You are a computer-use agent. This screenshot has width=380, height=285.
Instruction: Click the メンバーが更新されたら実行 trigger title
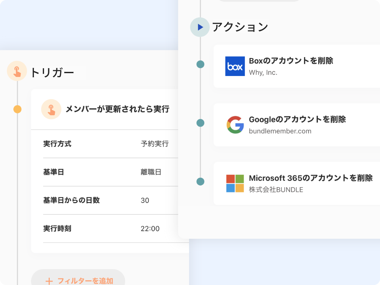click(117, 109)
